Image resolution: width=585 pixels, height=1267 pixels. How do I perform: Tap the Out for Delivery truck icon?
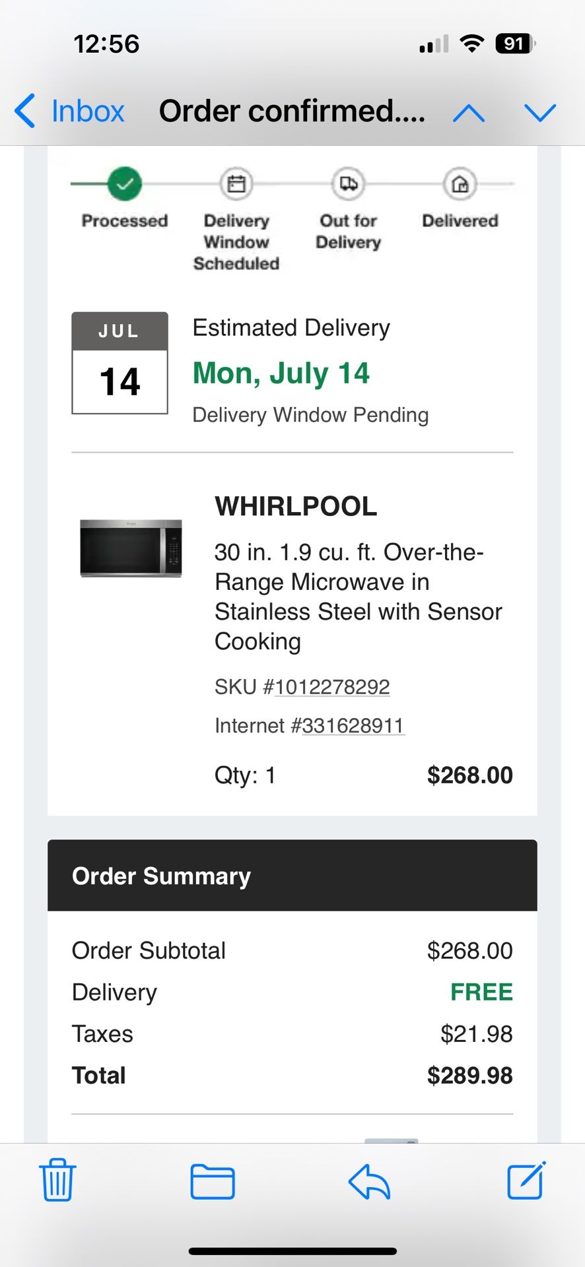click(x=348, y=183)
